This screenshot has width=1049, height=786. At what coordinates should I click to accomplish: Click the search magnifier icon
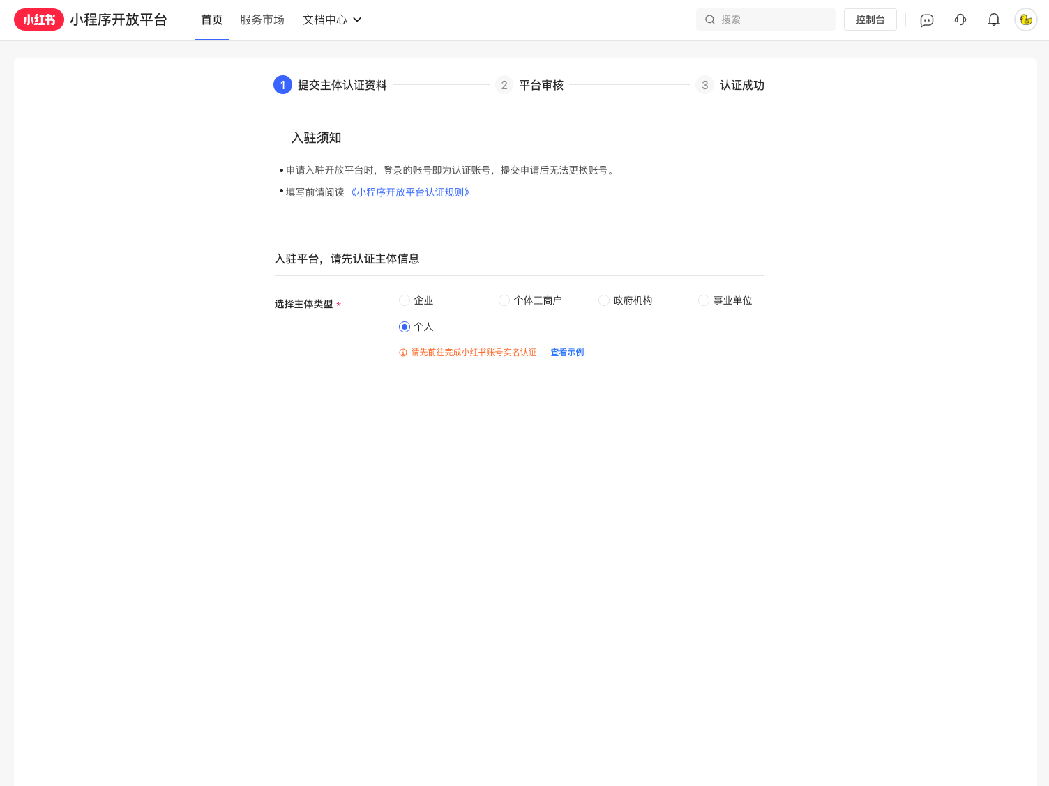pos(710,20)
